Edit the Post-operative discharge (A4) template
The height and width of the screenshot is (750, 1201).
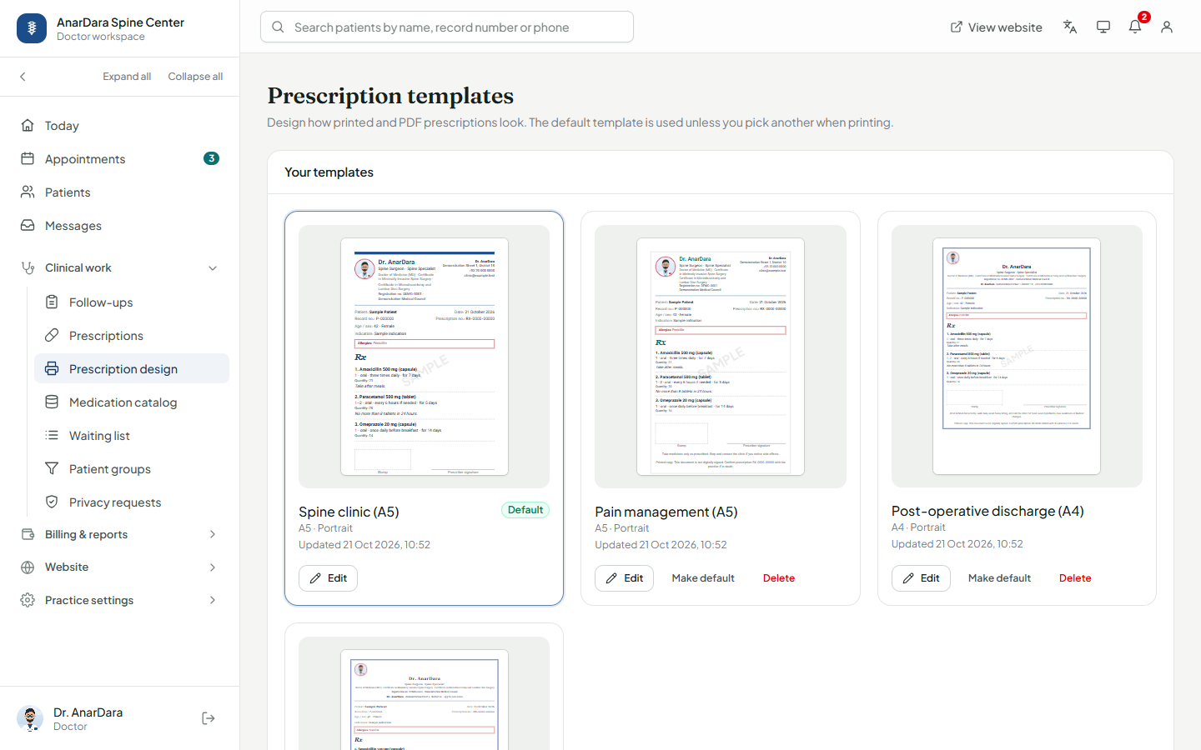[921, 578]
